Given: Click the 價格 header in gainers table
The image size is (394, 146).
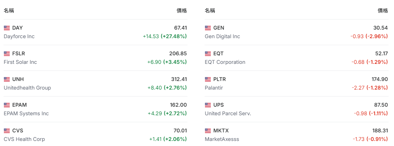Looking at the screenshot, I should tap(182, 11).
